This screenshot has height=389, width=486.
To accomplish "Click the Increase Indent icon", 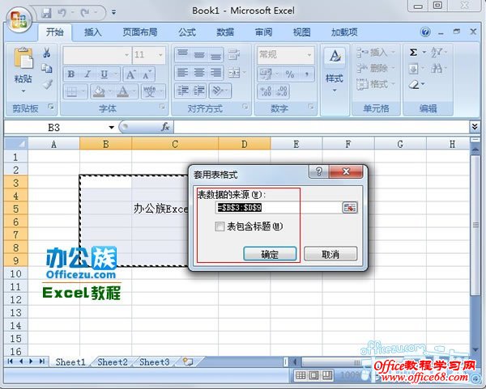I will (x=199, y=91).
